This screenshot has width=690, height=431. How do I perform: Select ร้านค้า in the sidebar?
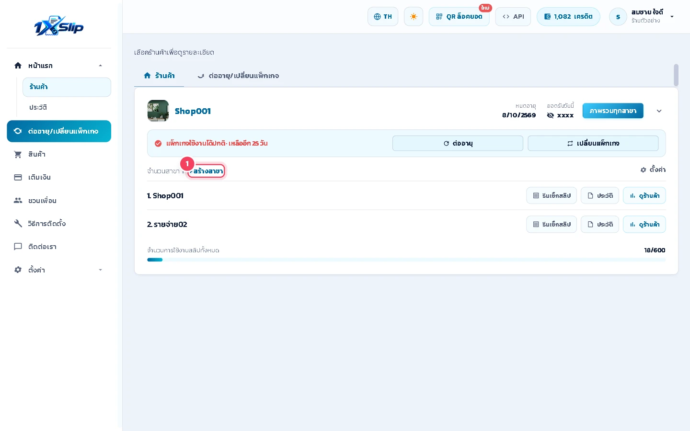pyautogui.click(x=67, y=87)
